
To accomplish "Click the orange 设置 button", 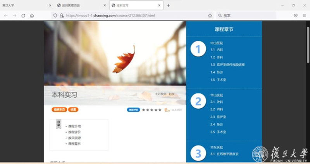I will click(73, 110).
